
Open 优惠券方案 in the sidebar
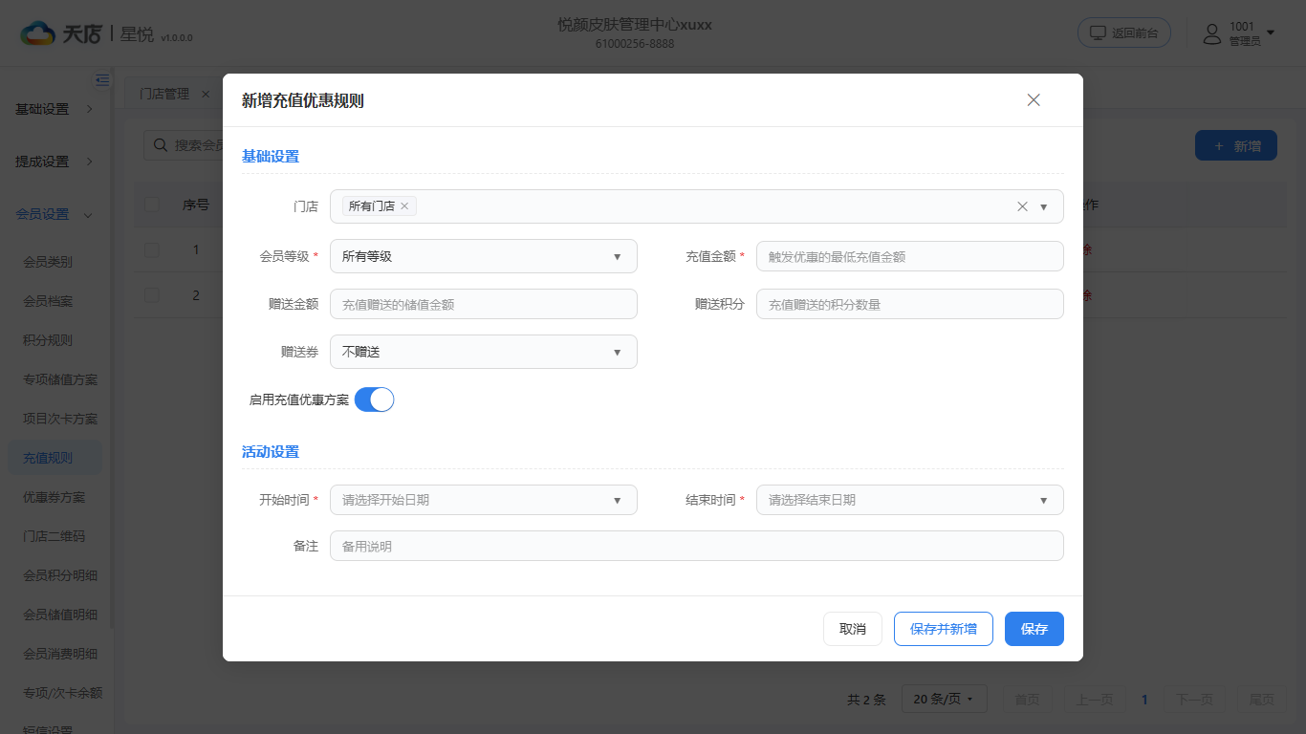[x=54, y=497]
